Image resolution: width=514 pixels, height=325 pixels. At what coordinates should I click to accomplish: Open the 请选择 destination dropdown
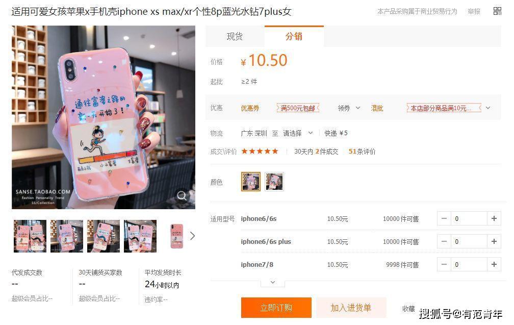(298, 133)
